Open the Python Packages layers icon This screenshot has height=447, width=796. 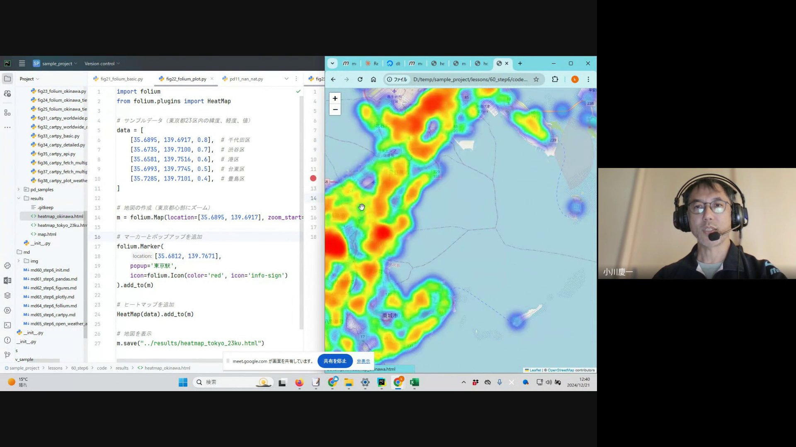click(7, 296)
